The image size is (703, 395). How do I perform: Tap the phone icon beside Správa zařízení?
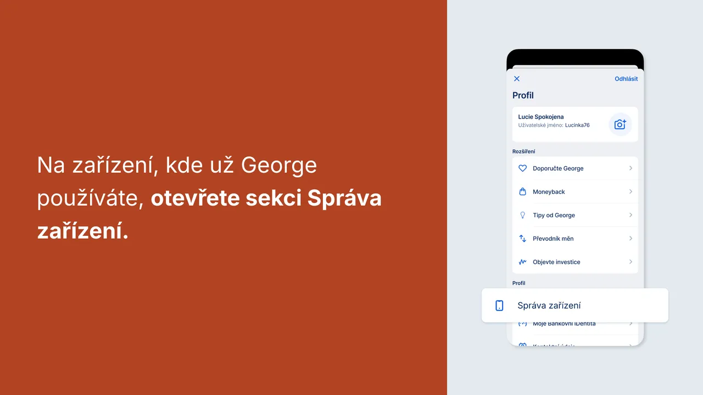tap(499, 306)
